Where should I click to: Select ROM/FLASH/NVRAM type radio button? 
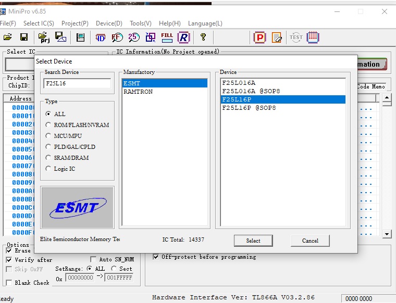(48, 125)
